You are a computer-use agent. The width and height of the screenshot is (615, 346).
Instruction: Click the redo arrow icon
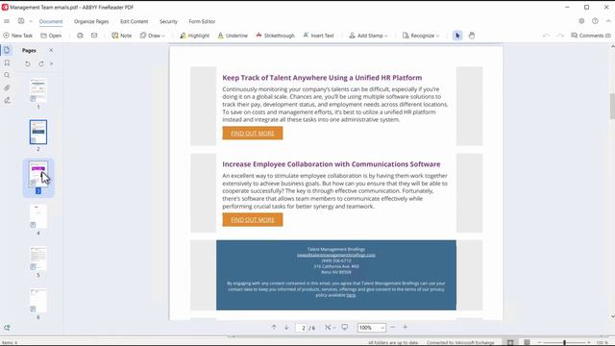click(560, 36)
